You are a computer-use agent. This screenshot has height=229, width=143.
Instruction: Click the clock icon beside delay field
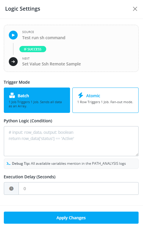(x=11, y=189)
